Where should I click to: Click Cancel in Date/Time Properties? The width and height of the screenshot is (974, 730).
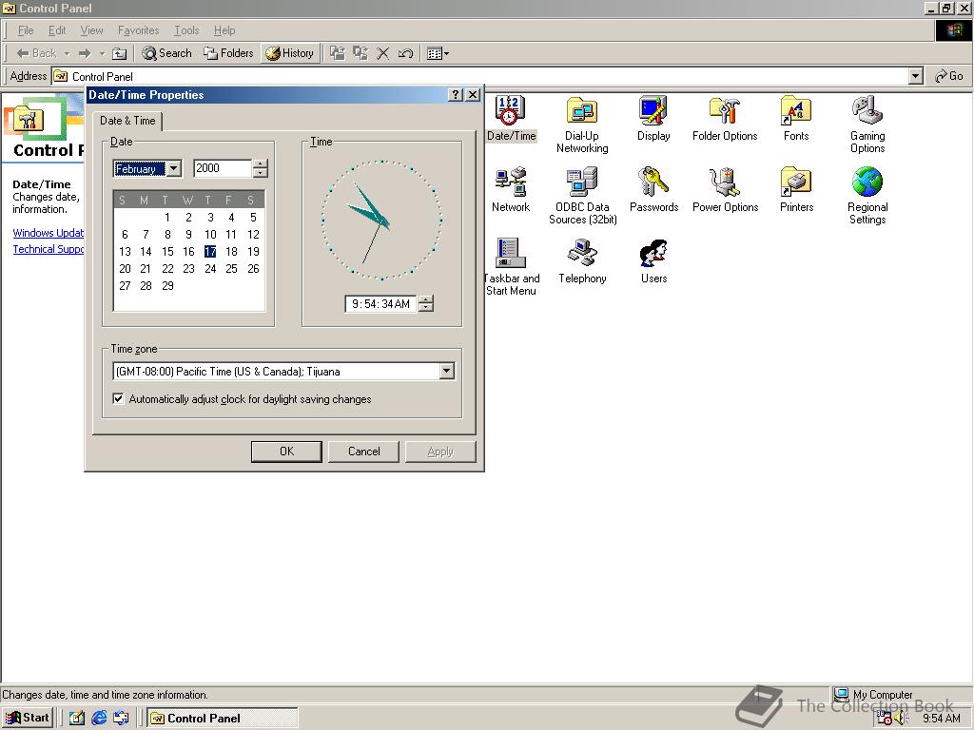tap(363, 451)
